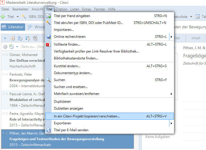Click the magnifier icon beside Suchen
Image resolution: width=206 pixels, height=150 pixels.
click(x=48, y=80)
